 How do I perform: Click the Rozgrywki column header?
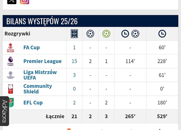(17, 34)
